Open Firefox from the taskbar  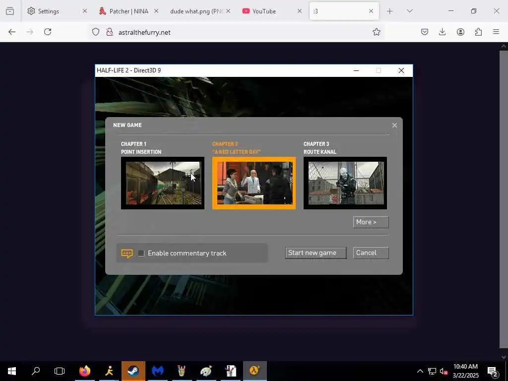click(85, 371)
